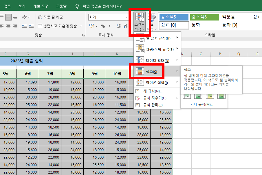Viewport: 262px width, 175px height.
Task: Expand the accounting format dropdown arrow
Action: pyautogui.click(x=97, y=26)
